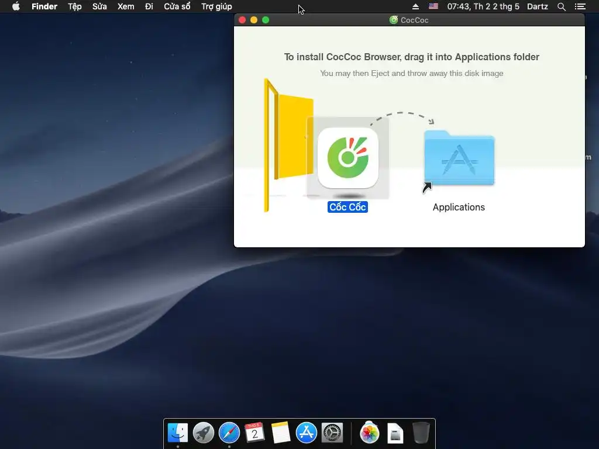Screen dimensions: 599x449
Task: Click the Applications folder label text
Action: (459, 207)
